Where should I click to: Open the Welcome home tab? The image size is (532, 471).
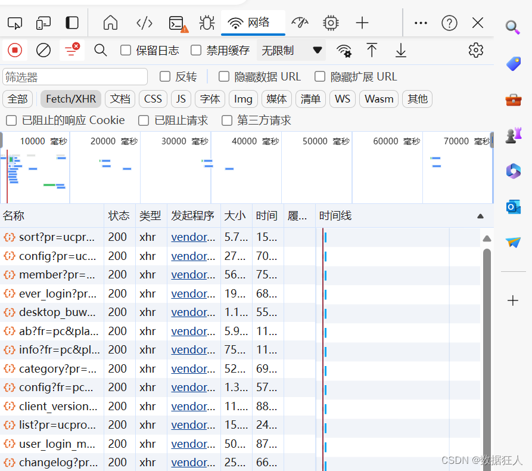pyautogui.click(x=111, y=23)
